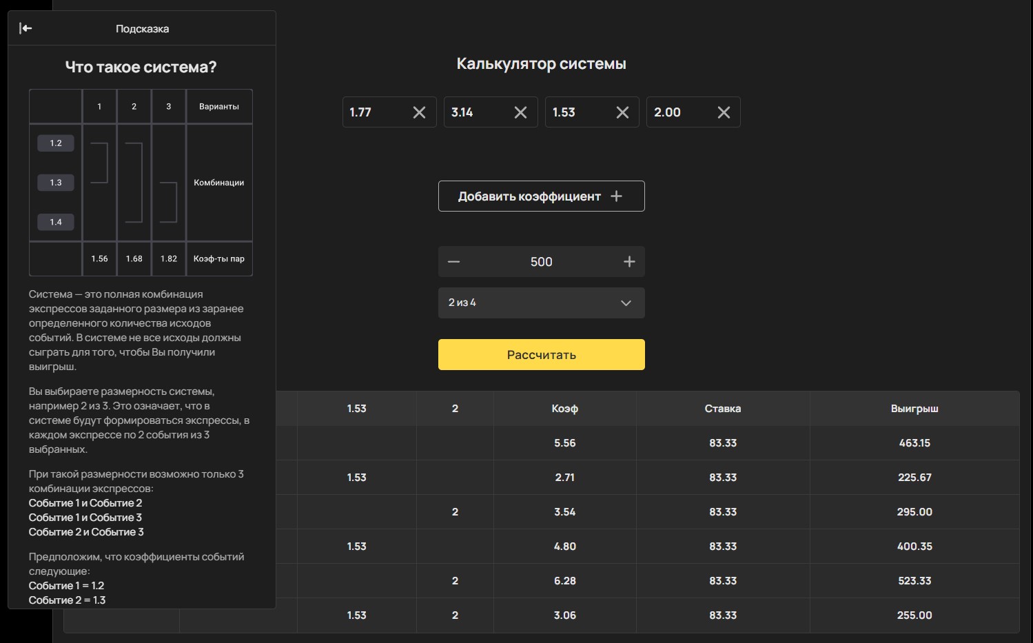Viewport: 1033px width, 643px height.
Task: Click the Подсказка panel title
Action: coord(142,29)
